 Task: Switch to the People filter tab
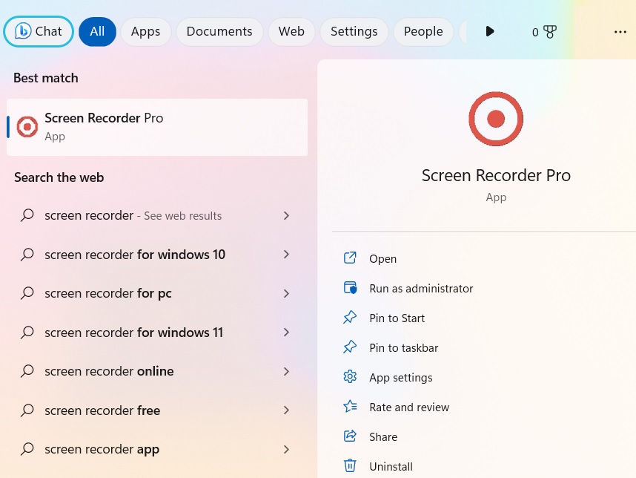click(x=423, y=31)
